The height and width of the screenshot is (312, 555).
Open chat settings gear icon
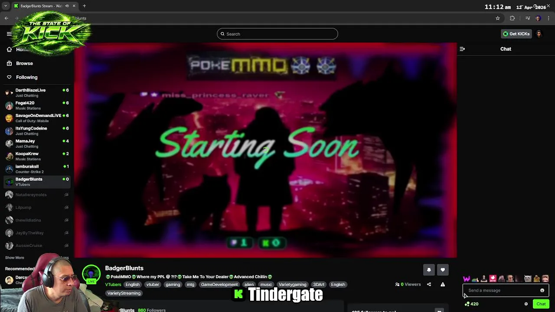[526, 304]
